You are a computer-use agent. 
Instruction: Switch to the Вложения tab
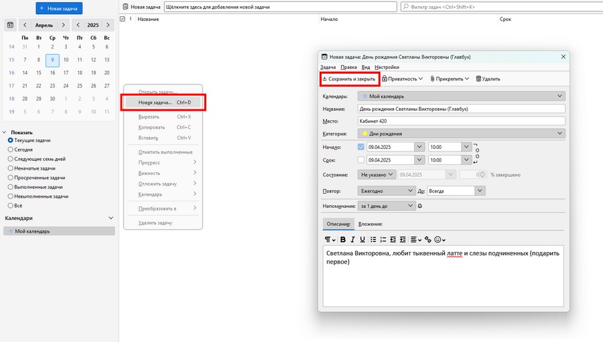coord(370,223)
